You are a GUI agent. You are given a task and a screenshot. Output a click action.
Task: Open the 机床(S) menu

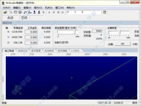(49, 8)
